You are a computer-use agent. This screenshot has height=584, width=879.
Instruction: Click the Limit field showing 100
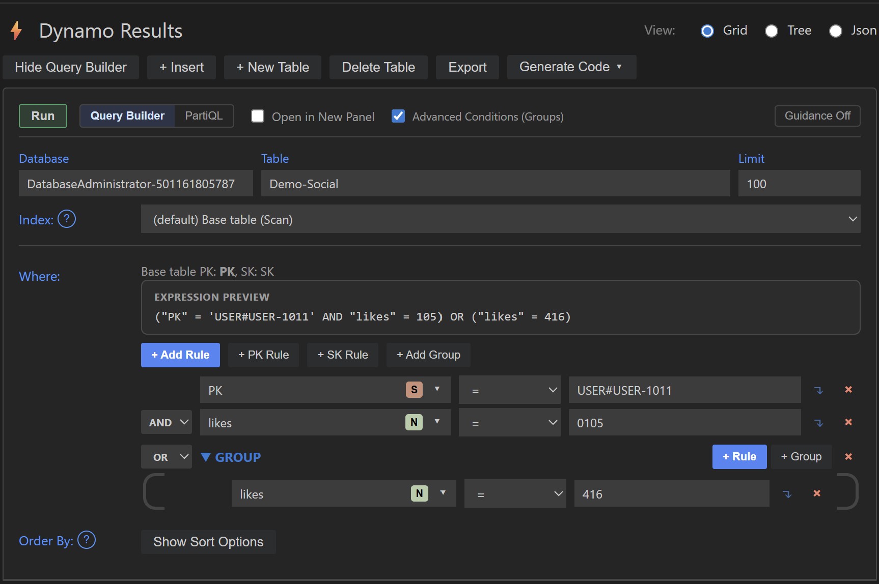800,184
